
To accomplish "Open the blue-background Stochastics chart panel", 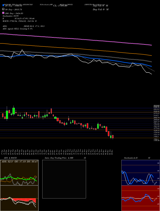I will (x=140, y=173).
